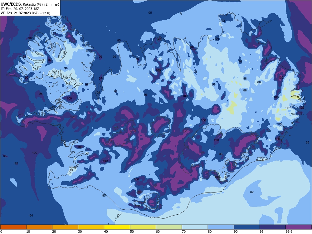This screenshot has width=312, height=234.
Task: Click the '85' humidity value near the southwest coast
Action: click(x=104, y=195)
